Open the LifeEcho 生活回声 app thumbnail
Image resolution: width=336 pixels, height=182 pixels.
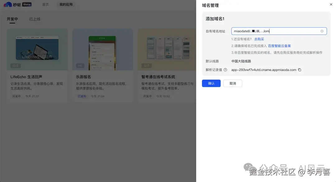[x=37, y=50]
